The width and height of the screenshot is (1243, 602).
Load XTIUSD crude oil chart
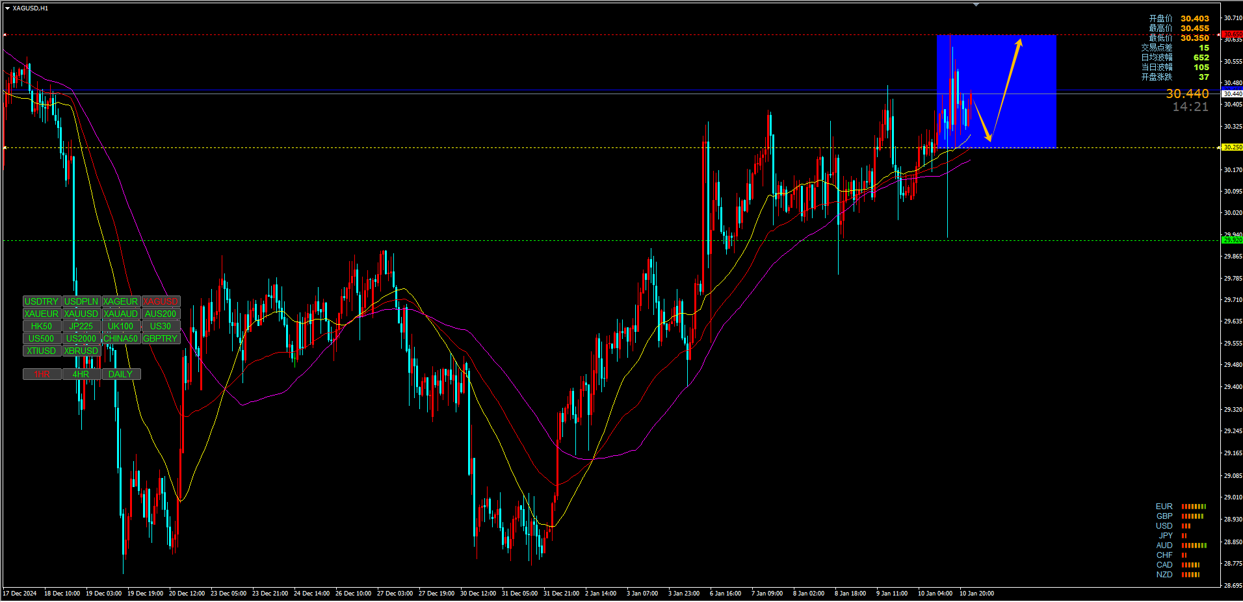point(42,351)
